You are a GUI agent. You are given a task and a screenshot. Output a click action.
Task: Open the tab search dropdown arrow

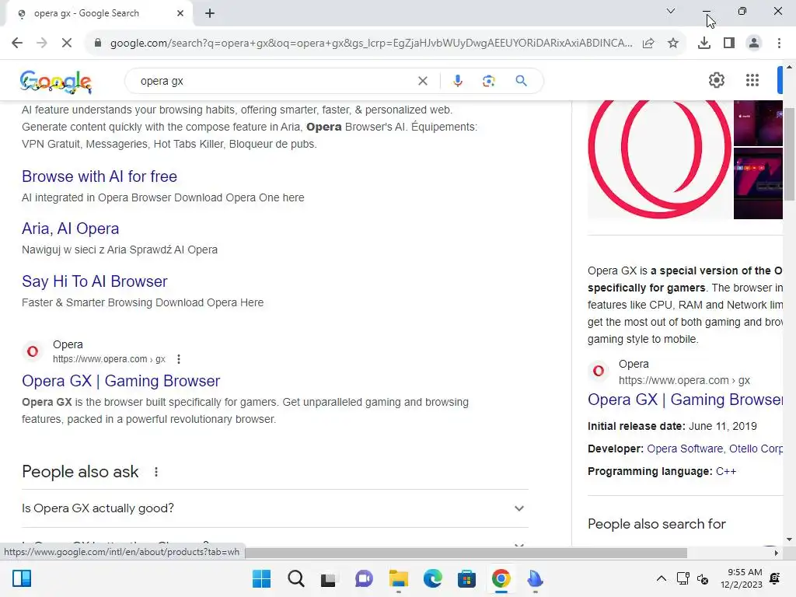[671, 11]
